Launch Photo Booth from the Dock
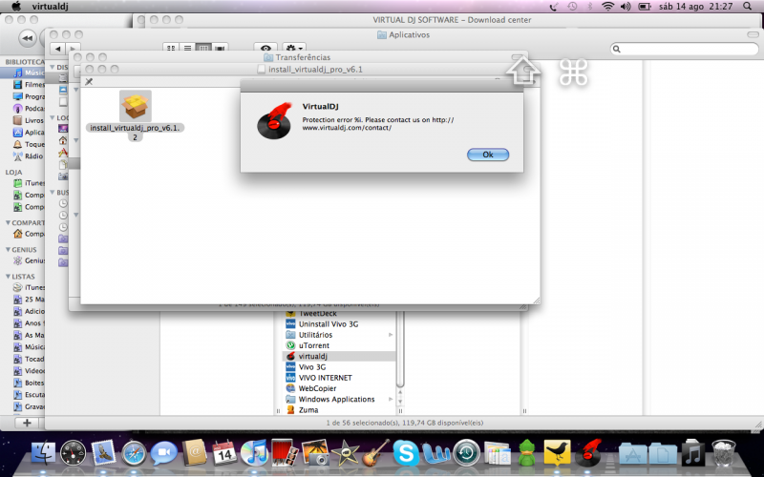This screenshot has width=764, height=477. pos(285,453)
